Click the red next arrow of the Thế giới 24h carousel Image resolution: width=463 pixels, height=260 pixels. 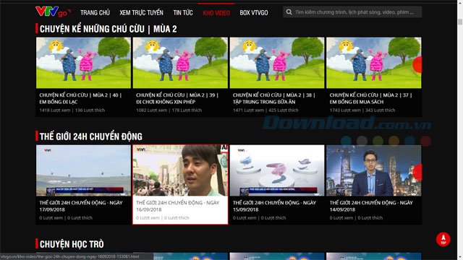coord(417,173)
